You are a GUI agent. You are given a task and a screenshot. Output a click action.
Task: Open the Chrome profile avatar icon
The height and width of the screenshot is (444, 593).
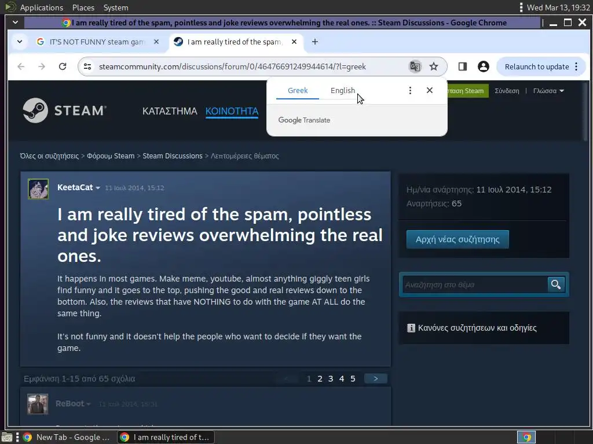tap(483, 66)
